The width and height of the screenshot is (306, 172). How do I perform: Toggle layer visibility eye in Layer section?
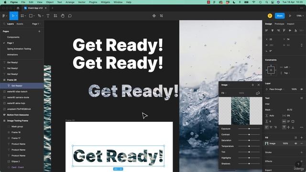click(302, 89)
